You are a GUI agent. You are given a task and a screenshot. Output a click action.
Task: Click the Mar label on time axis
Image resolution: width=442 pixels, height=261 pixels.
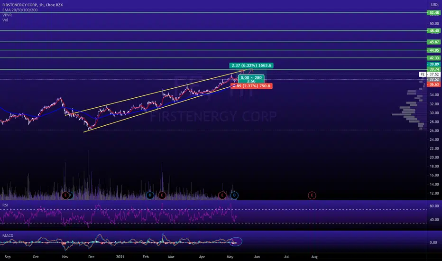(x=171, y=257)
